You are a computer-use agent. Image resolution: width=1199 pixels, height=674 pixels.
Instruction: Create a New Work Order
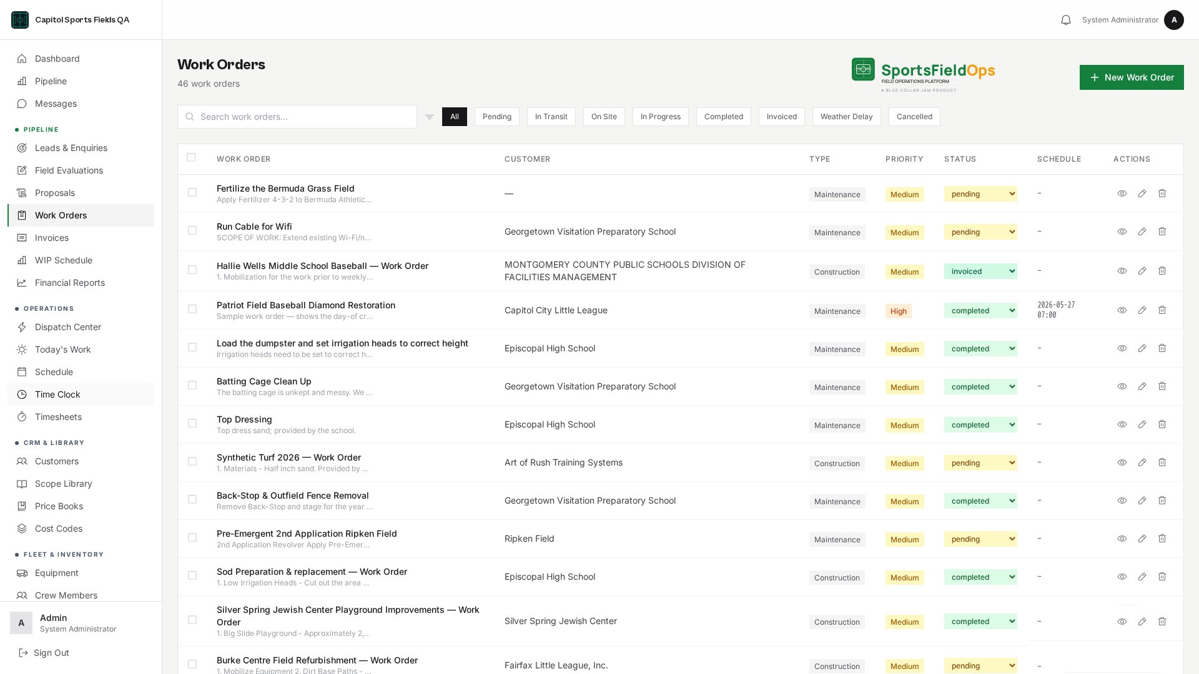tap(1132, 77)
